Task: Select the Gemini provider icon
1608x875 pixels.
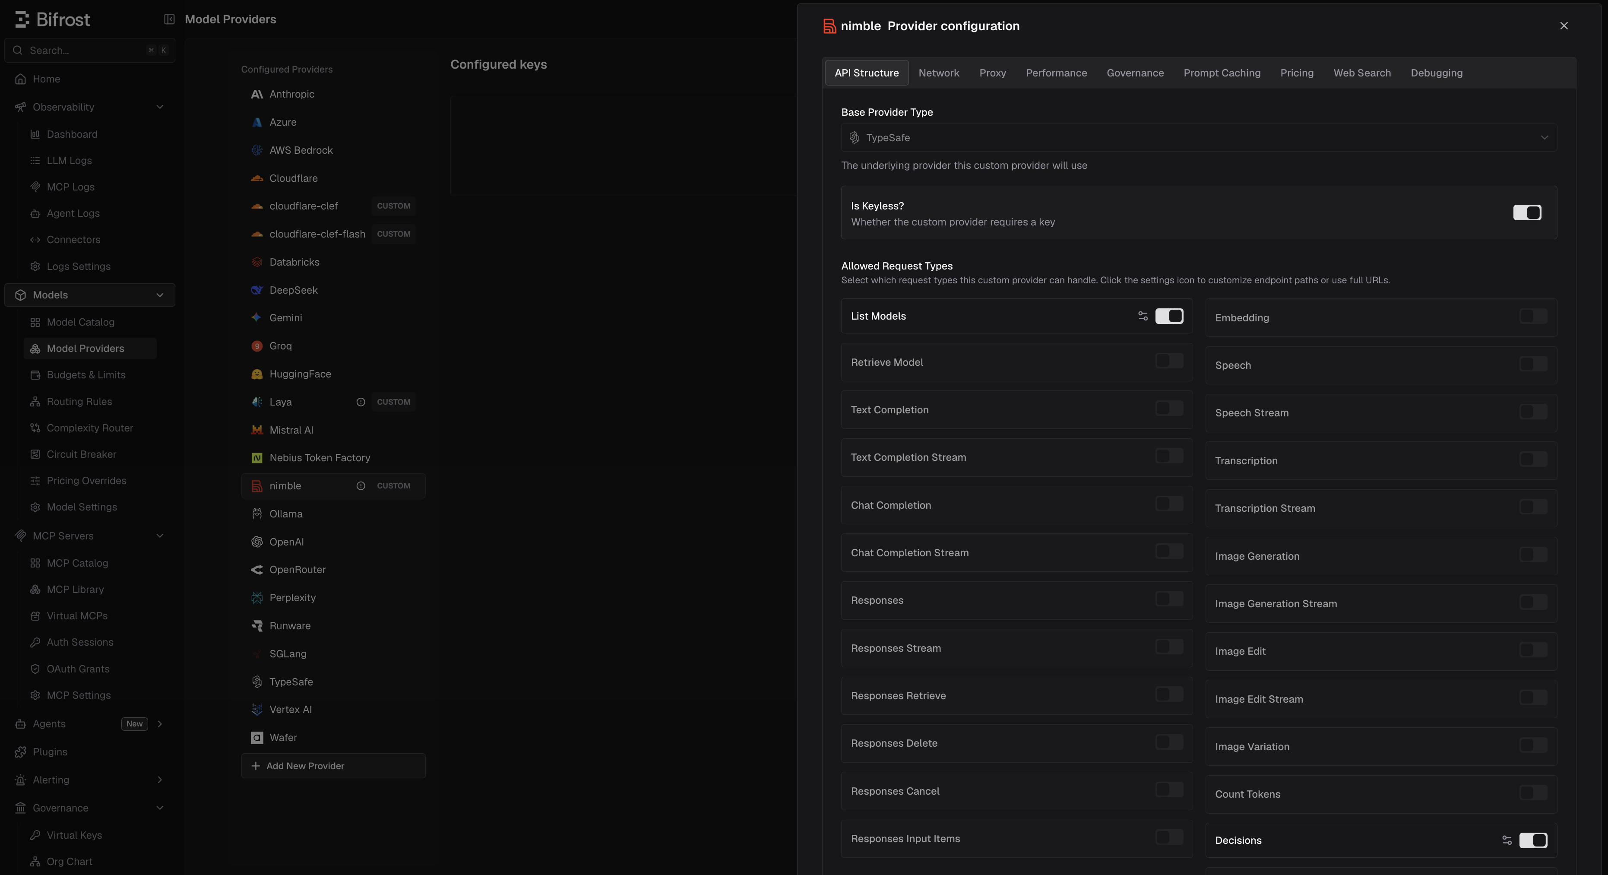Action: click(256, 318)
